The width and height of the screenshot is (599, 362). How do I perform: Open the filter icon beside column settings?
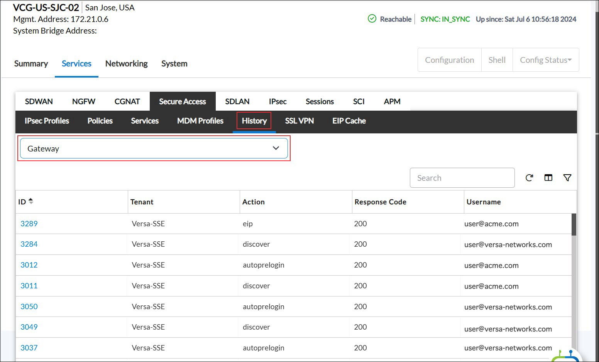(567, 178)
